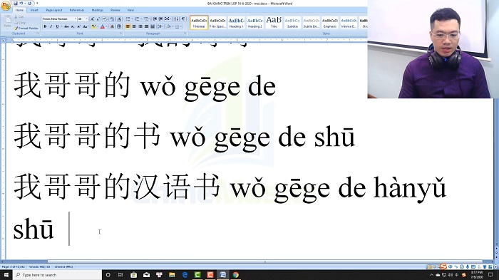Open paragraph shading color menu
Image resolution: width=499 pixels, height=280 pixels.
pos(173,26)
